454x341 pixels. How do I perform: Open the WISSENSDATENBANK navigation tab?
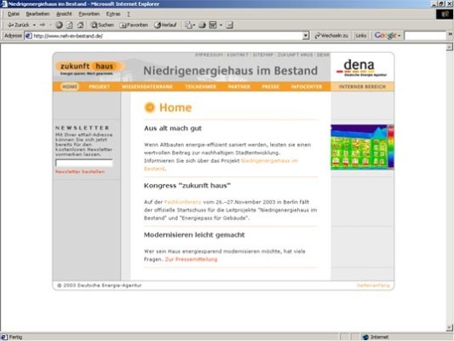click(147, 87)
